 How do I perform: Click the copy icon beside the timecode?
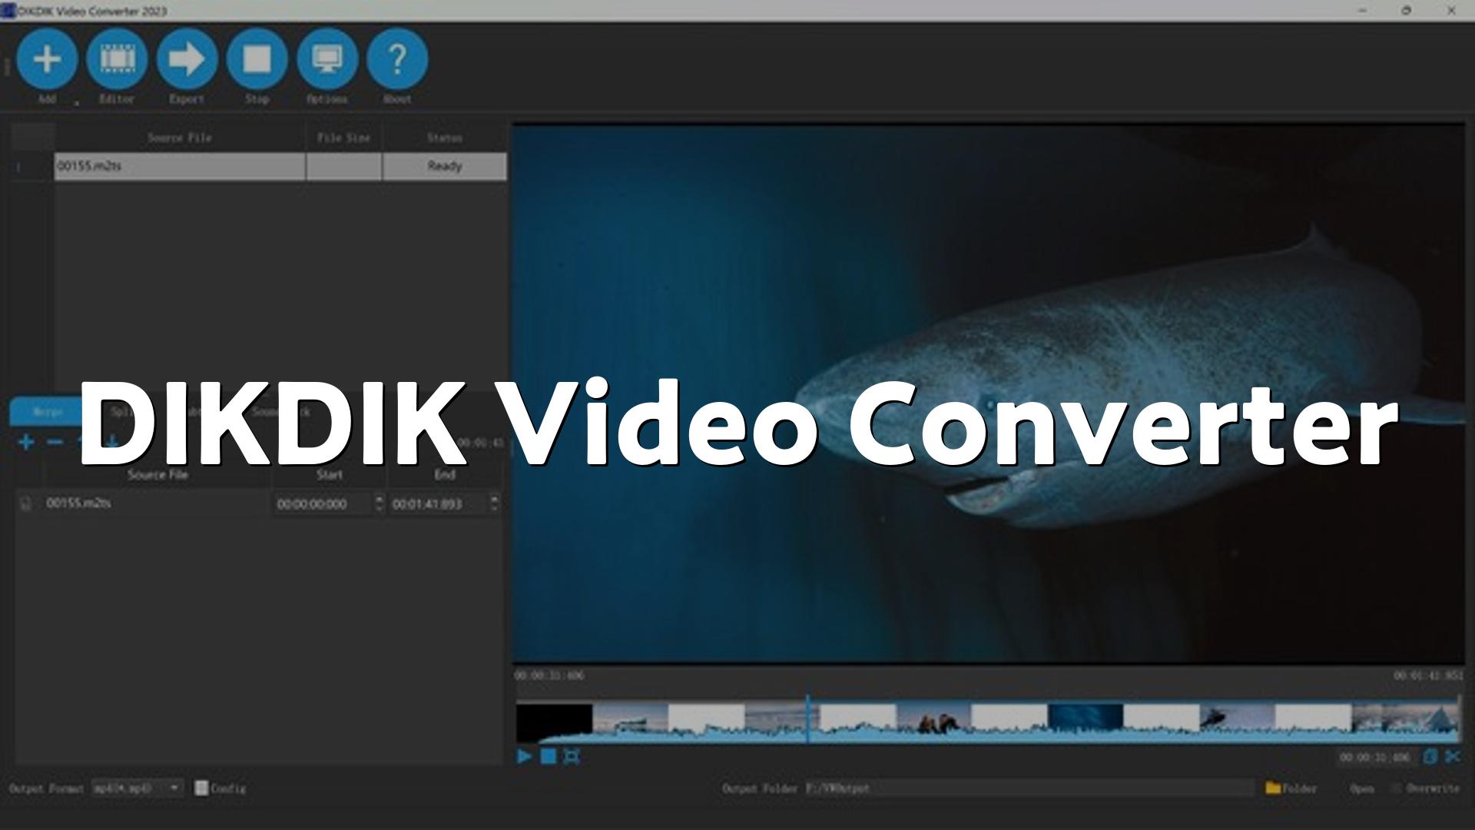click(1430, 757)
